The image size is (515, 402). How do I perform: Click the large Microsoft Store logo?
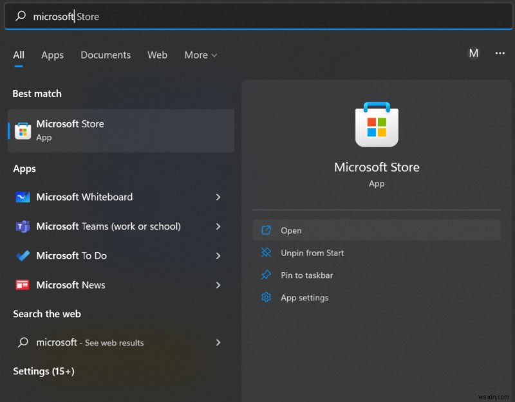377,124
